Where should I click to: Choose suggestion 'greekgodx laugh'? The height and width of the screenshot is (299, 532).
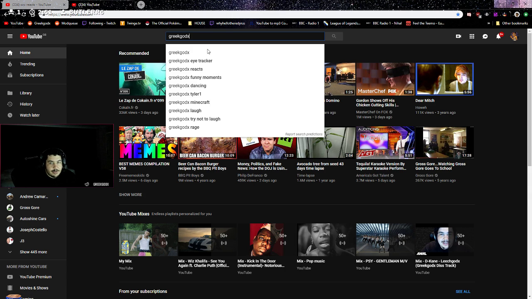[245, 110]
